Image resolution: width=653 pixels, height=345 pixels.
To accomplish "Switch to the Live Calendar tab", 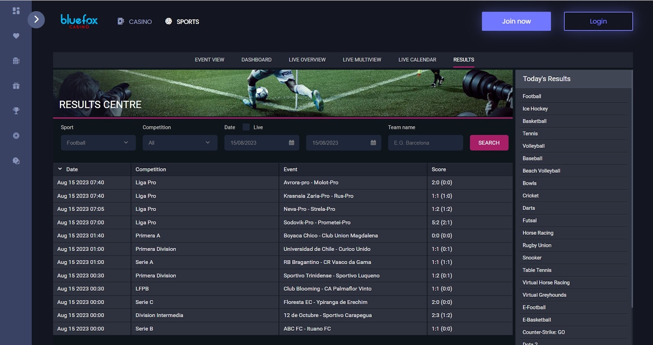I will point(417,60).
